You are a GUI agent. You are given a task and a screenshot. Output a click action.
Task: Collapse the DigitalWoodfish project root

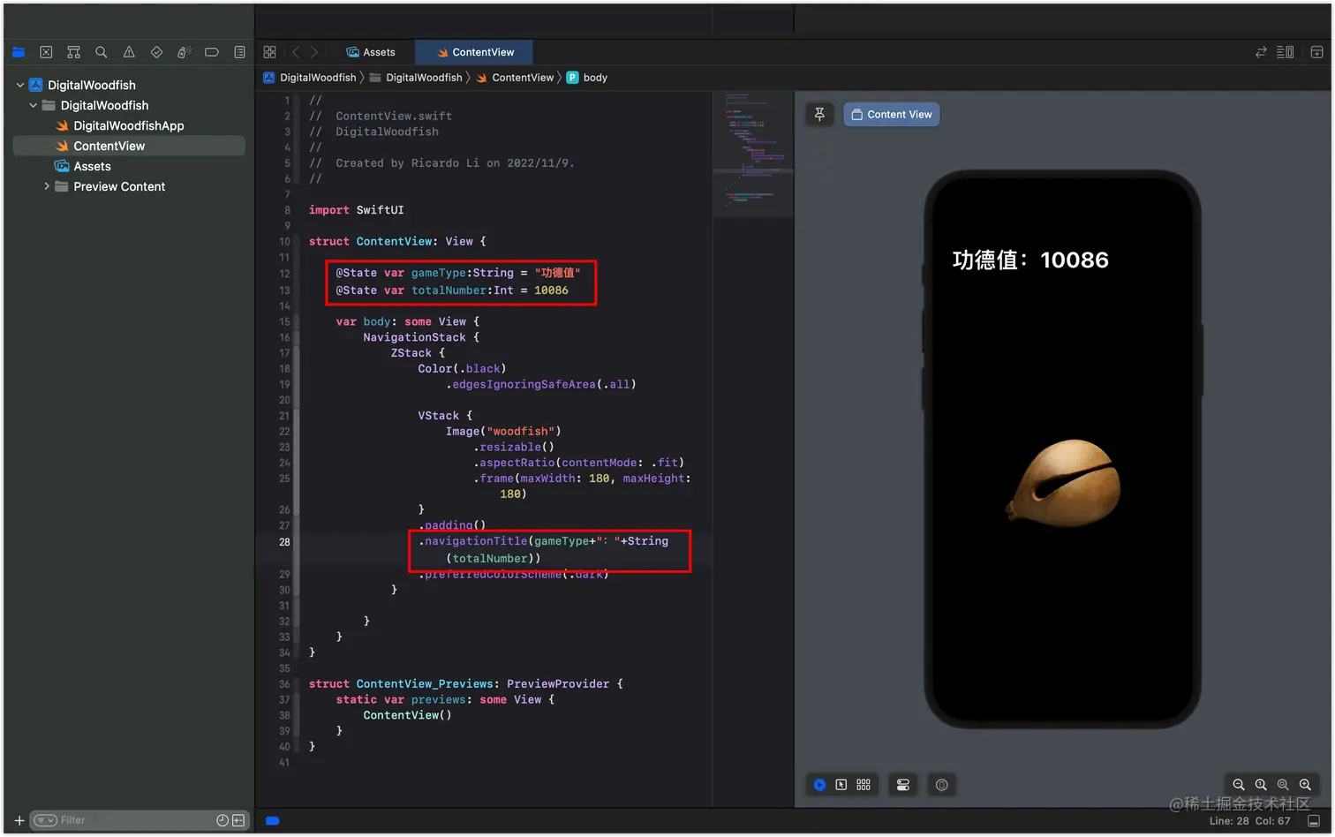(20, 85)
